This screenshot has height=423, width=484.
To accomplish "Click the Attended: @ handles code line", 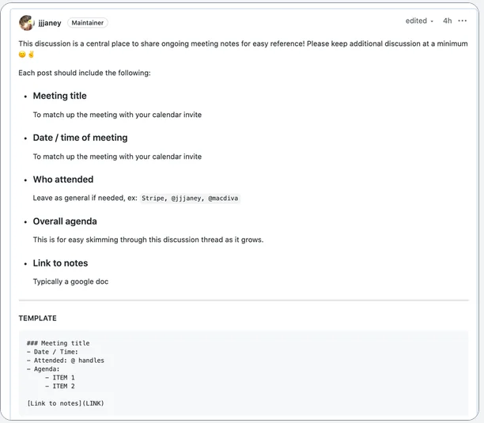I will click(x=66, y=361).
